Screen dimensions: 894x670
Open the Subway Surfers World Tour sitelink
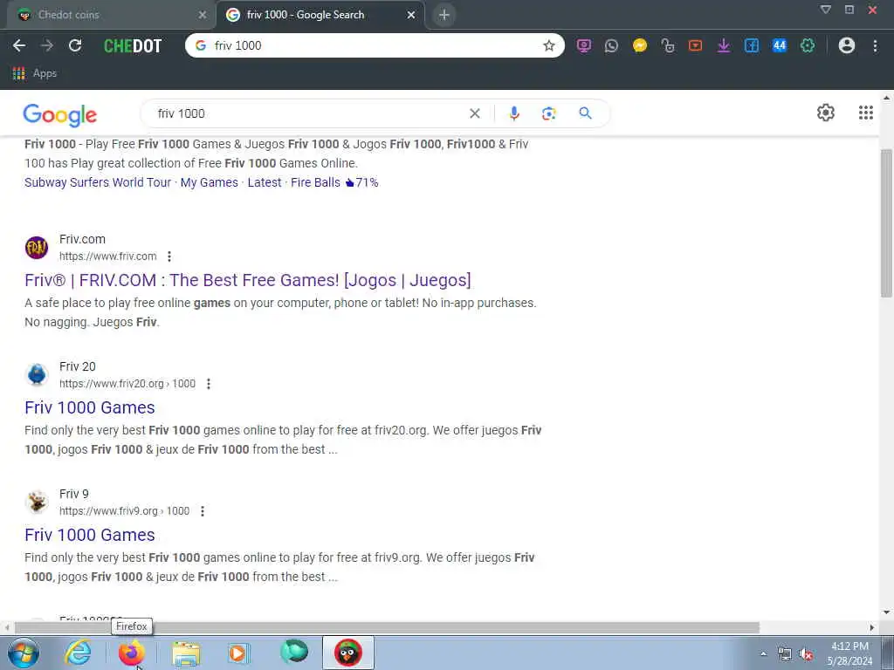(x=98, y=182)
